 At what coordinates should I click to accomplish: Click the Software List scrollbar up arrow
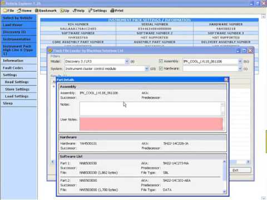tap(224, 162)
